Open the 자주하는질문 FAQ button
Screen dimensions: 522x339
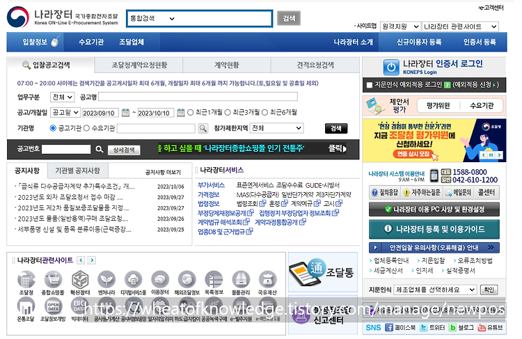pyautogui.click(x=422, y=193)
